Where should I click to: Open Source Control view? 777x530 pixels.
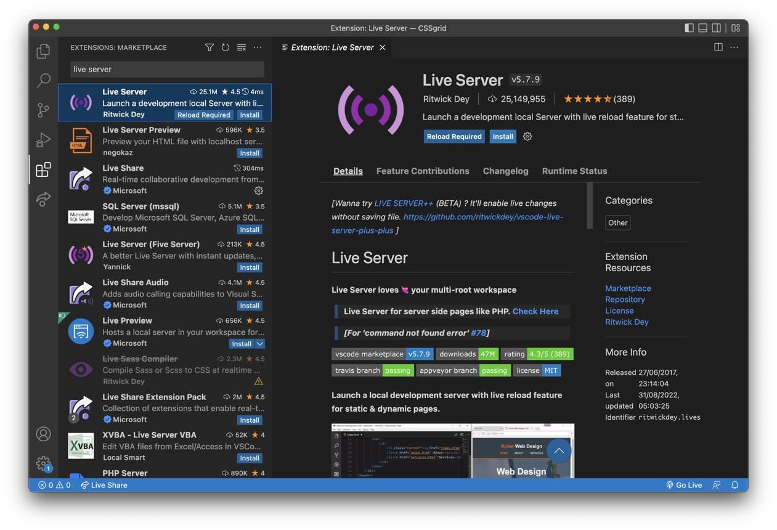click(x=43, y=110)
